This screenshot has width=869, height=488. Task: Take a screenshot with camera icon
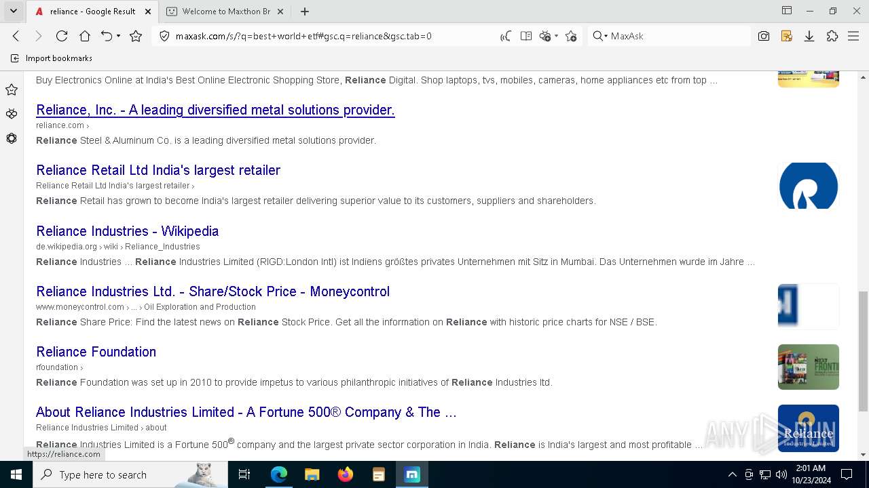pyautogui.click(x=764, y=36)
